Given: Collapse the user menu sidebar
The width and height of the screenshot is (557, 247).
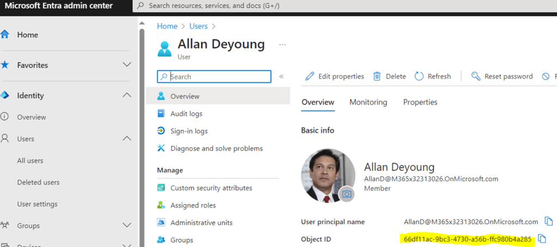Looking at the screenshot, I should (281, 77).
